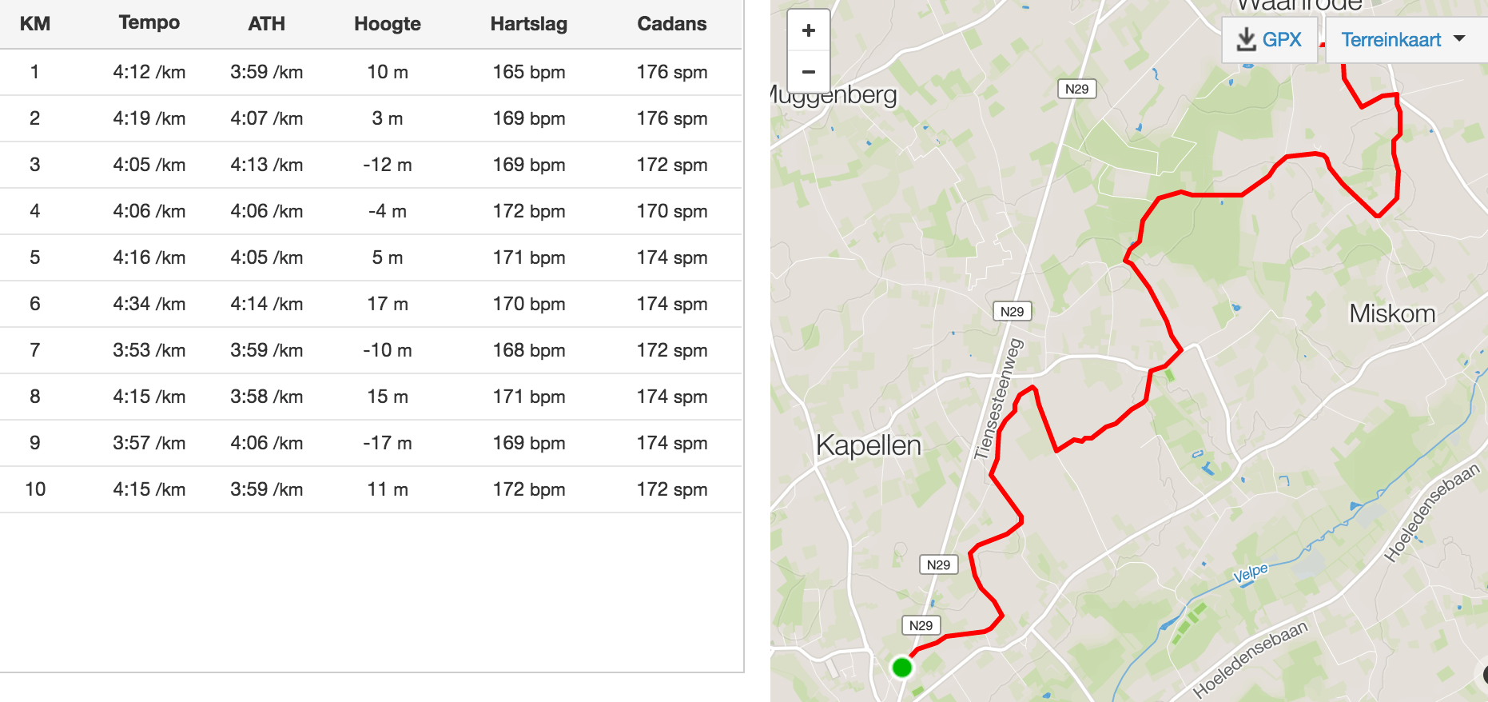Click the Tempo column header
This screenshot has width=1488, height=702.
(149, 22)
